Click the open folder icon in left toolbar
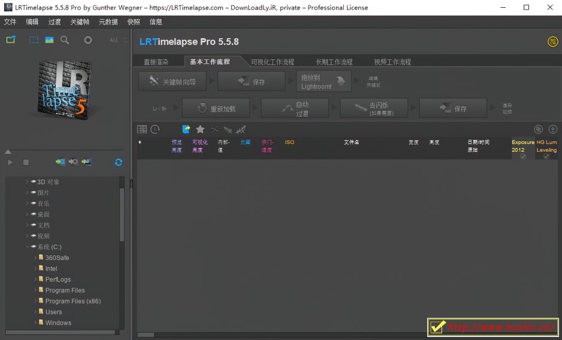Image resolution: width=562 pixels, height=340 pixels. pyautogui.click(x=11, y=39)
